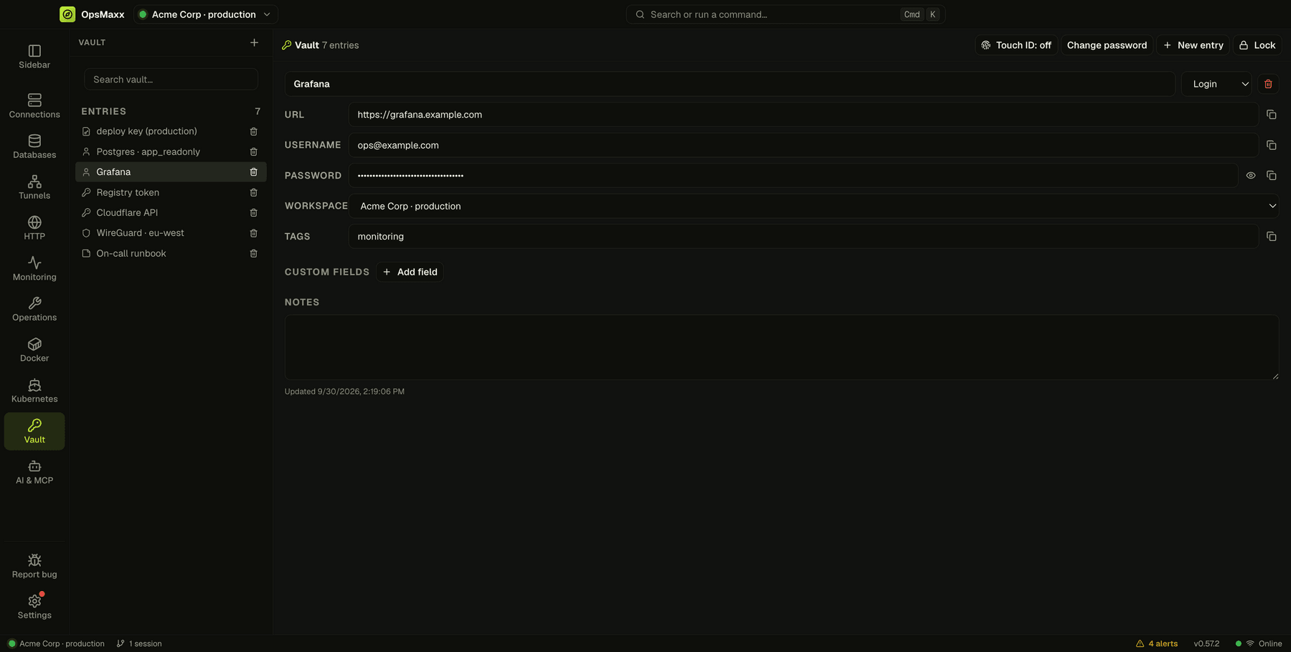Copy the username to clipboard
The width and height of the screenshot is (1291, 652).
pyautogui.click(x=1271, y=145)
